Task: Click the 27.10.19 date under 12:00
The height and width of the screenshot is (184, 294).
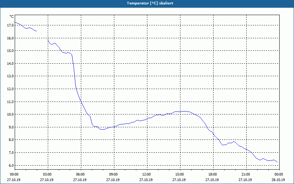Action: pos(146,180)
